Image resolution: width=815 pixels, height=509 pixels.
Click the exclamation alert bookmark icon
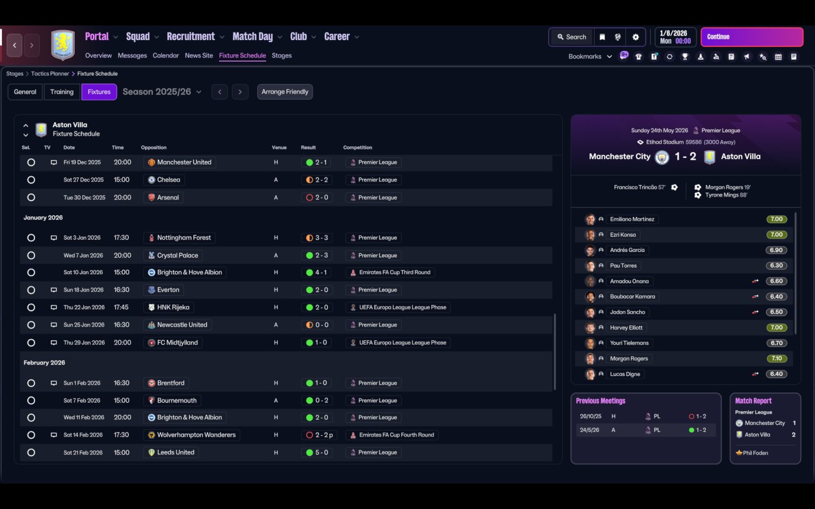pyautogui.click(x=654, y=57)
